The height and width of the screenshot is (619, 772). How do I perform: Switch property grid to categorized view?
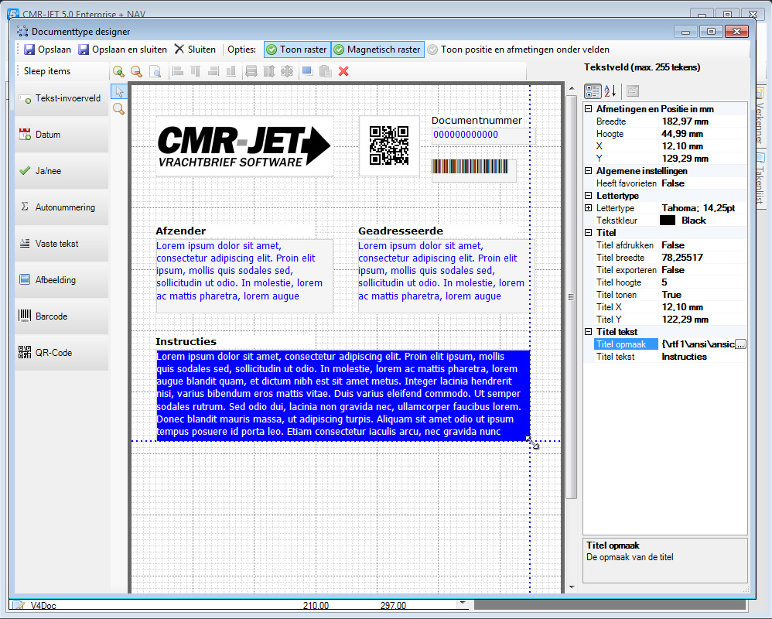[593, 91]
